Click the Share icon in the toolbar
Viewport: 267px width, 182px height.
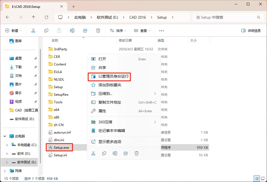85,31
